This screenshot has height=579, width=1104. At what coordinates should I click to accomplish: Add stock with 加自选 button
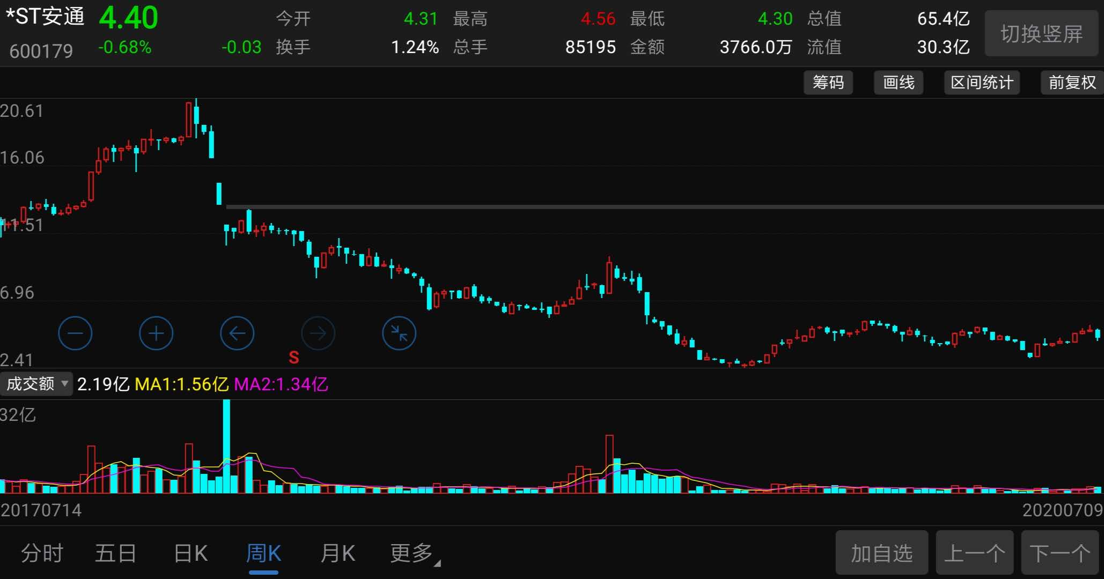(x=882, y=553)
